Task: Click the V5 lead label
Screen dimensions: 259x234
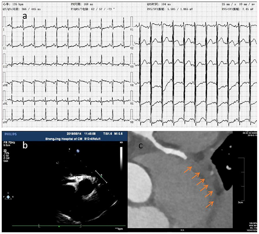Action: 132,104
